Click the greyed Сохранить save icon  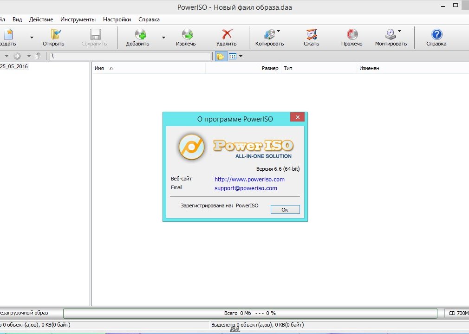point(96,34)
